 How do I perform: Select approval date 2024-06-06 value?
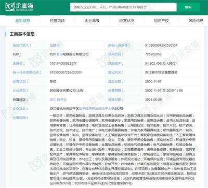(x=153, y=99)
